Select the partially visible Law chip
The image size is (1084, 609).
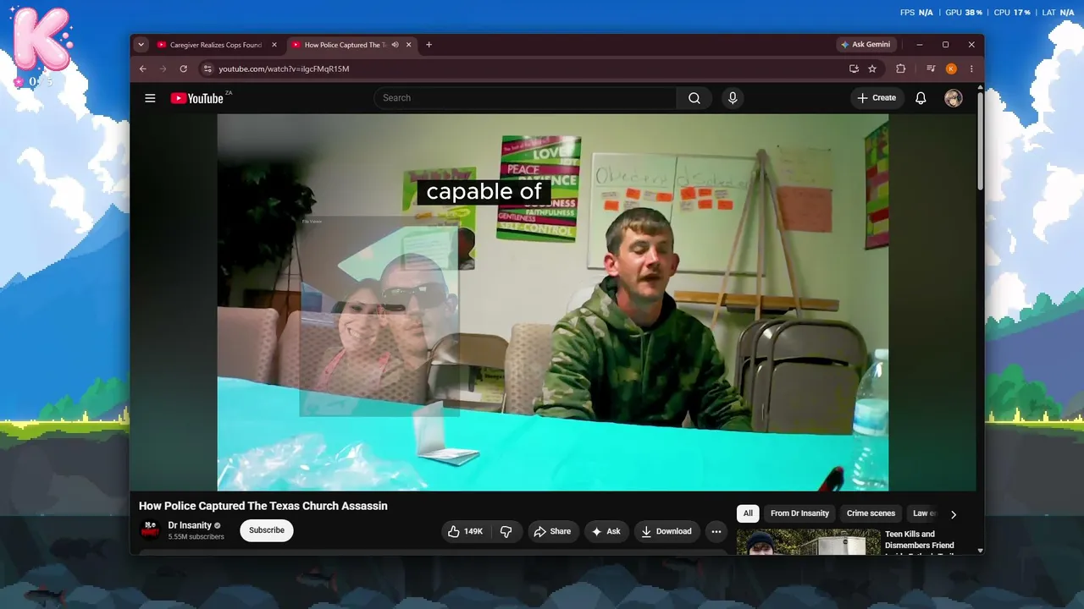(x=924, y=513)
